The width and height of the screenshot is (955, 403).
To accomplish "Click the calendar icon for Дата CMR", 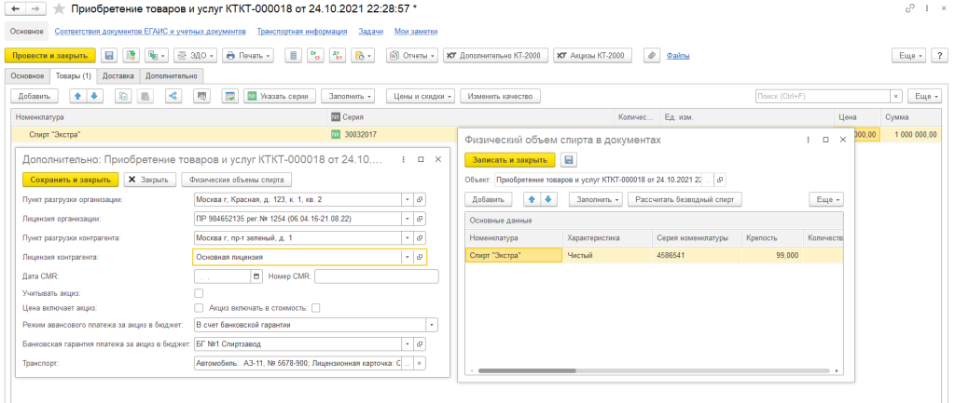I will click(x=256, y=276).
